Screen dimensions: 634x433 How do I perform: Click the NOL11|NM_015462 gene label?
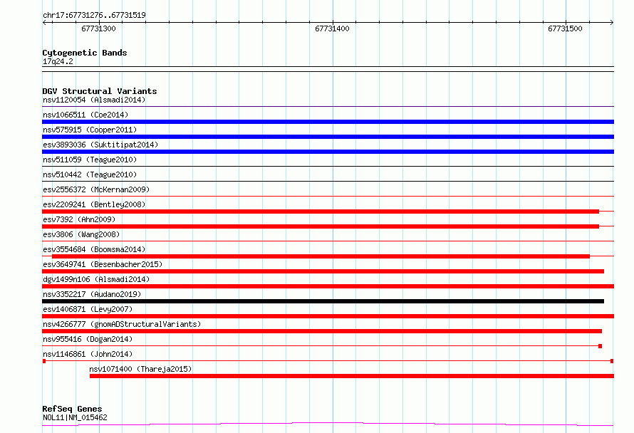[75, 417]
